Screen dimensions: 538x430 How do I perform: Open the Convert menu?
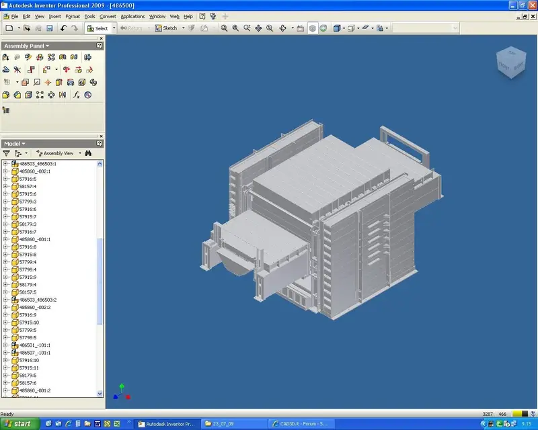[108, 16]
